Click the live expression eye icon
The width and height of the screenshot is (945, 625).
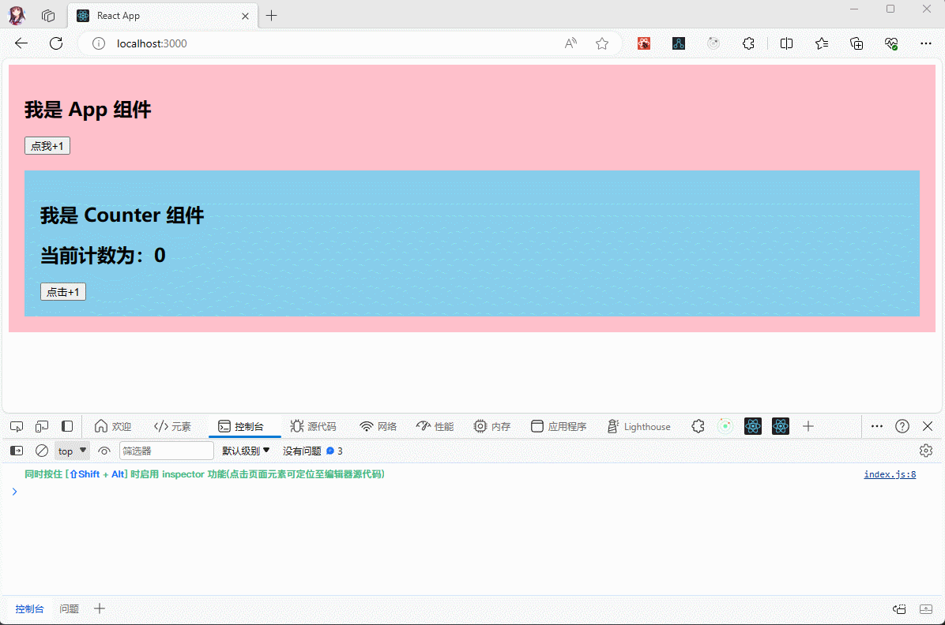(104, 451)
